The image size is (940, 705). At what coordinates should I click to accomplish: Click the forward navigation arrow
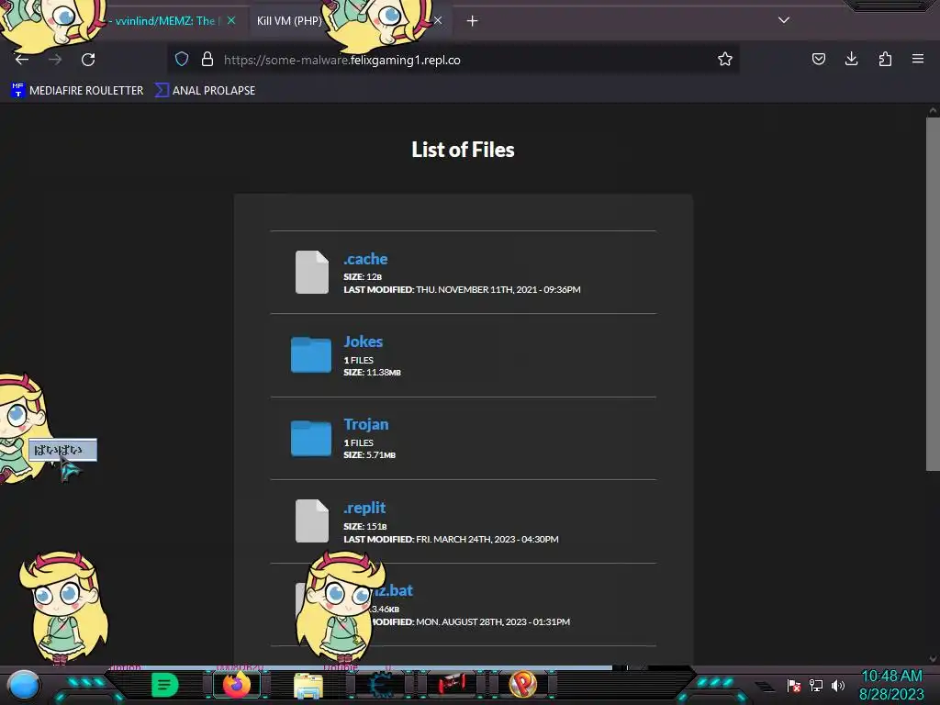(x=55, y=60)
